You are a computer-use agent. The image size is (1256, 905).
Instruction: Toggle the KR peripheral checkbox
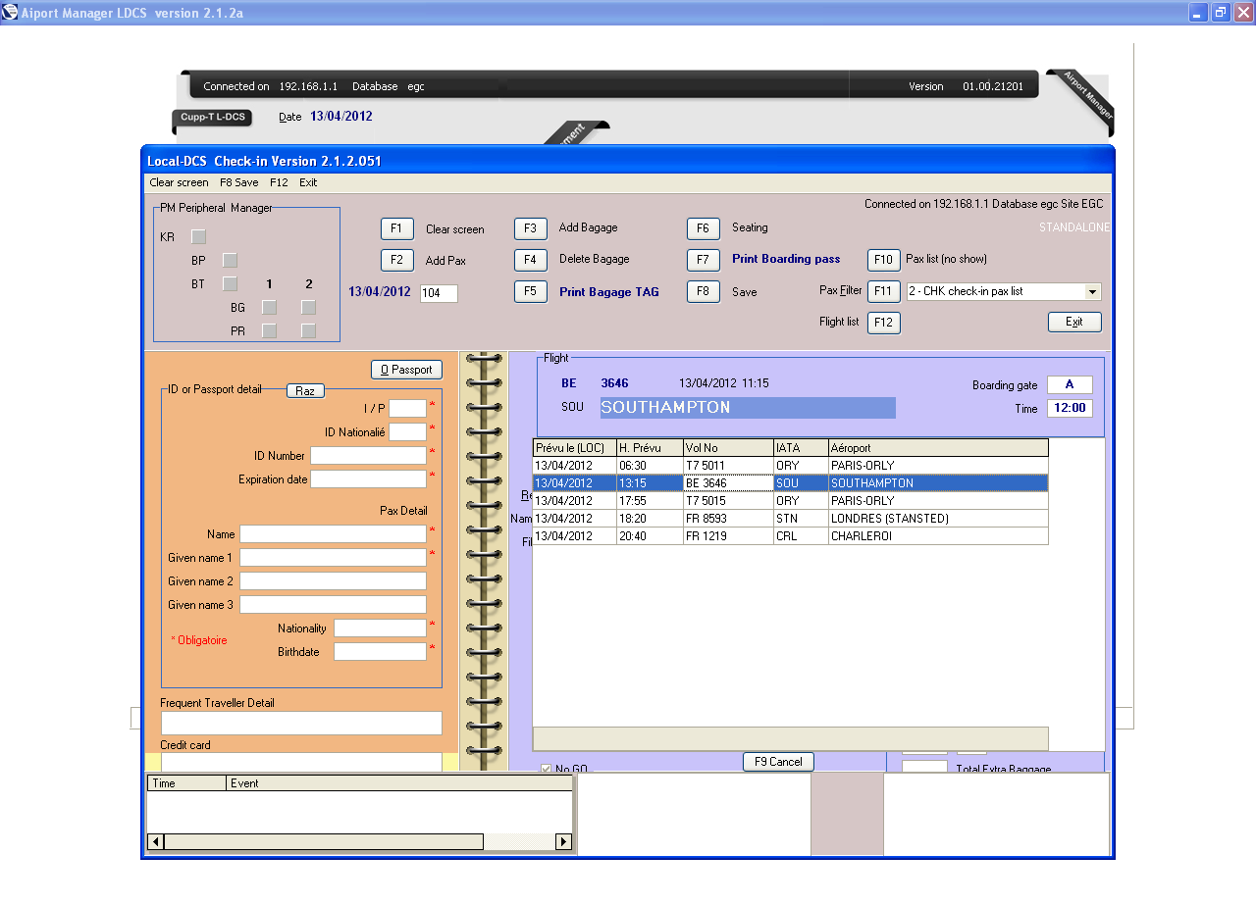click(198, 236)
